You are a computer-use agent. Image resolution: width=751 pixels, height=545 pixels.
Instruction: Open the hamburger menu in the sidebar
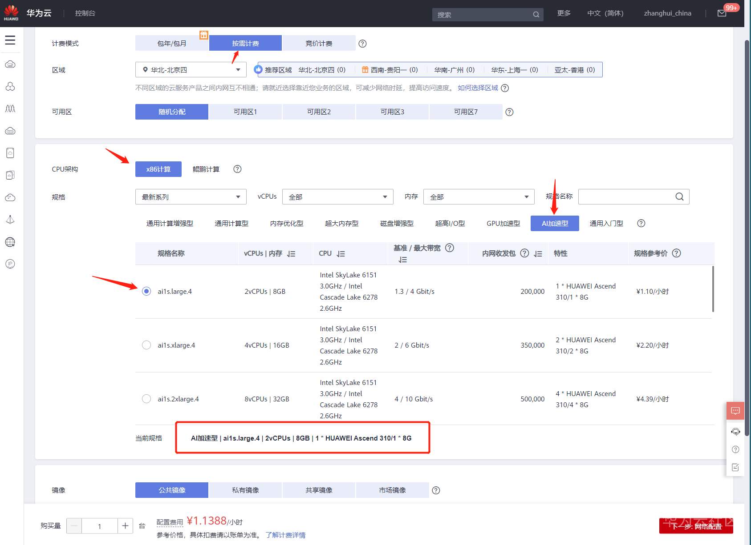coord(10,40)
